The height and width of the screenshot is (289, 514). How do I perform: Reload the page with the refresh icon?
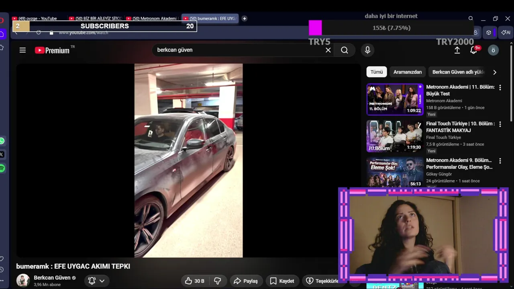click(x=39, y=33)
